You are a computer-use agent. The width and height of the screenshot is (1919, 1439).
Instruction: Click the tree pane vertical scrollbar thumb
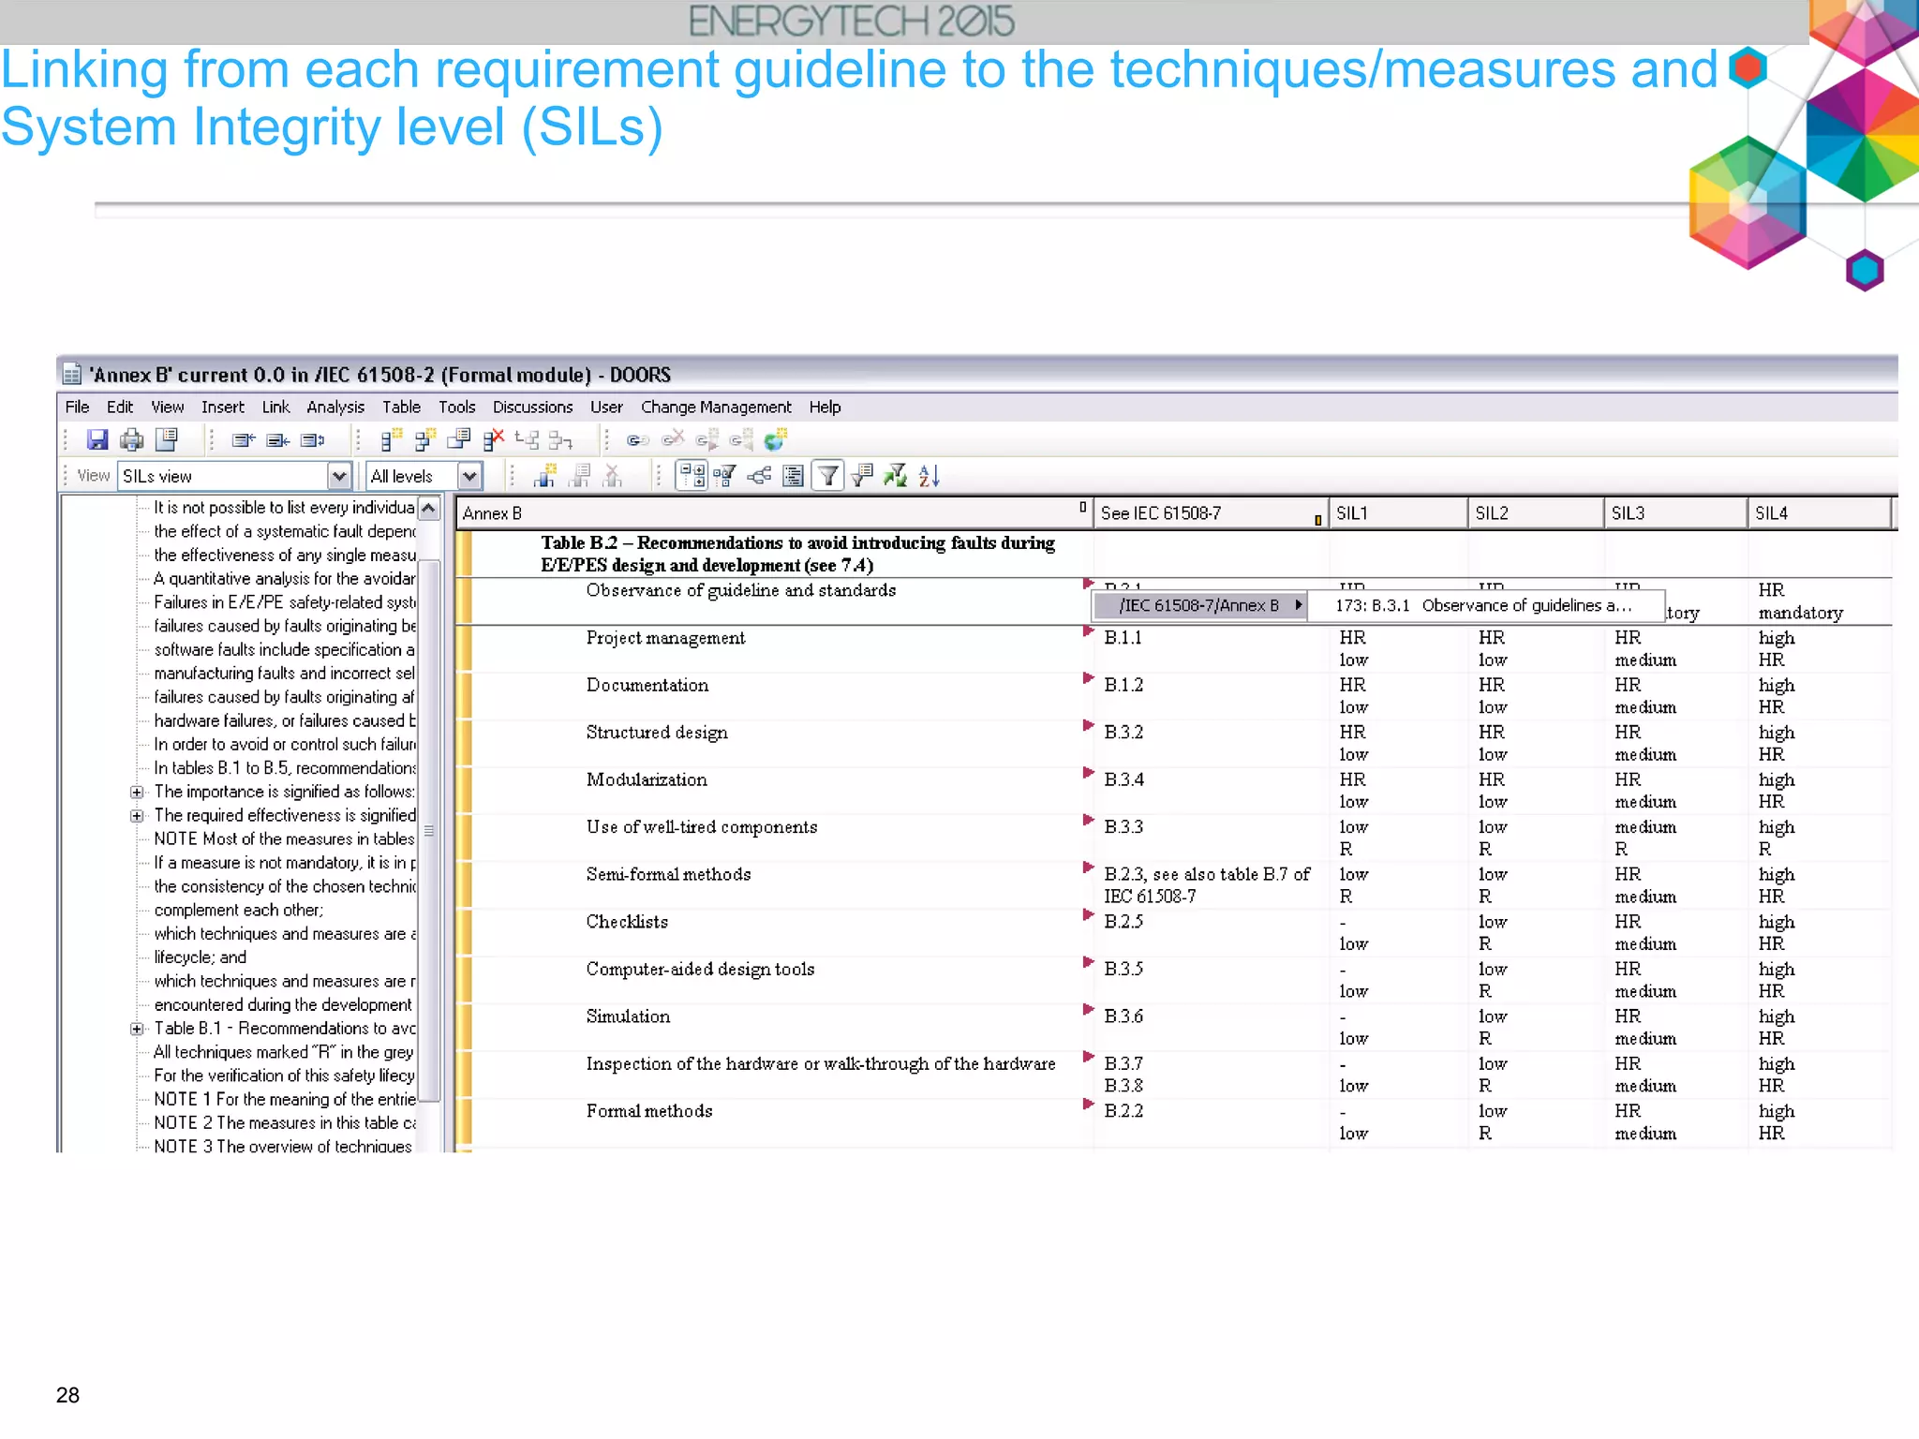click(428, 830)
